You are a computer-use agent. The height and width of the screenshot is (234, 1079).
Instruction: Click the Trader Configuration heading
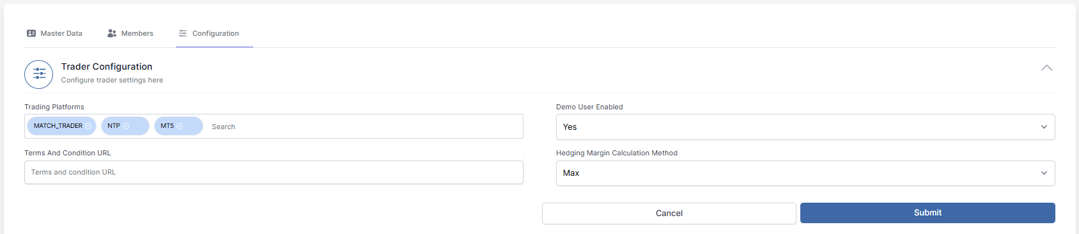(x=107, y=66)
